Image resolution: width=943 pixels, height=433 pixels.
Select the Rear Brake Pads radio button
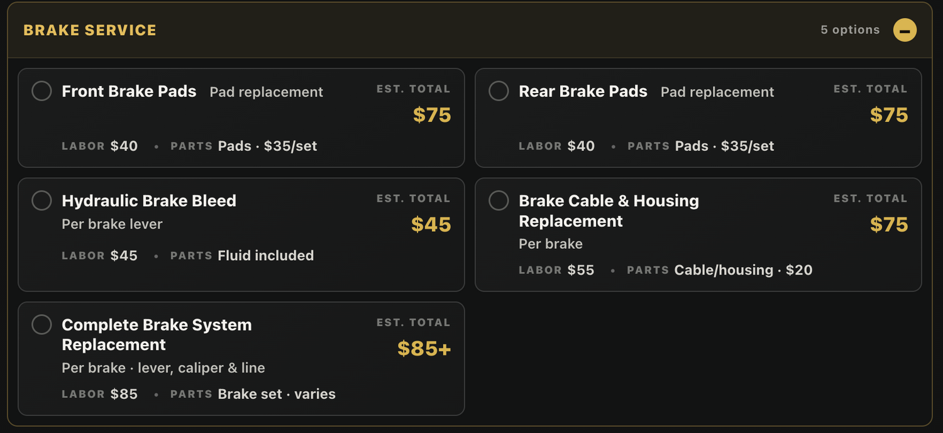499,91
